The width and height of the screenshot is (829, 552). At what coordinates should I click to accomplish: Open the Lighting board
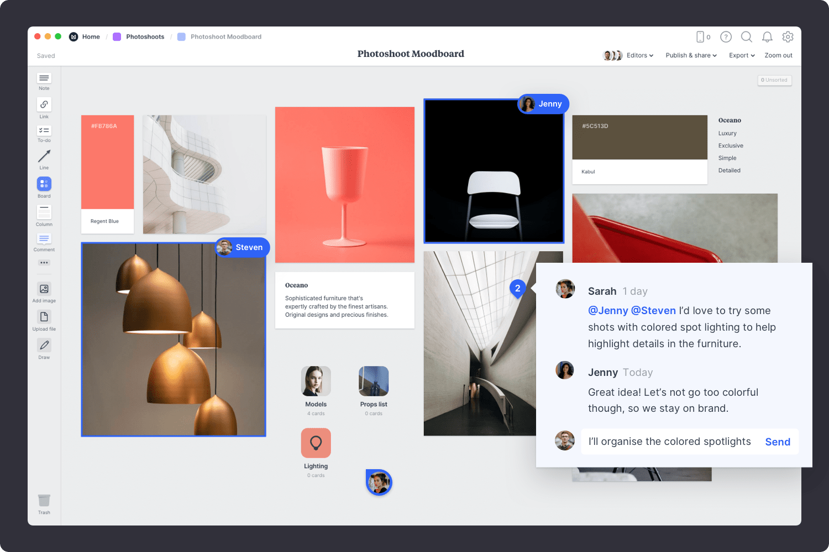tap(316, 443)
